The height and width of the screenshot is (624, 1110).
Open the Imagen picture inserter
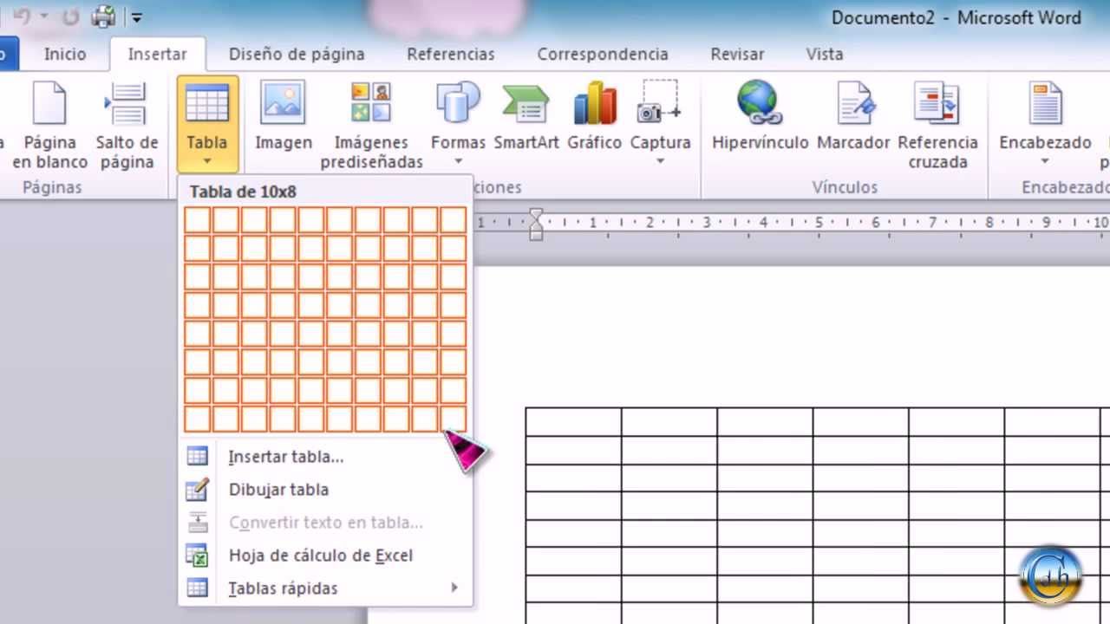pyautogui.click(x=283, y=115)
